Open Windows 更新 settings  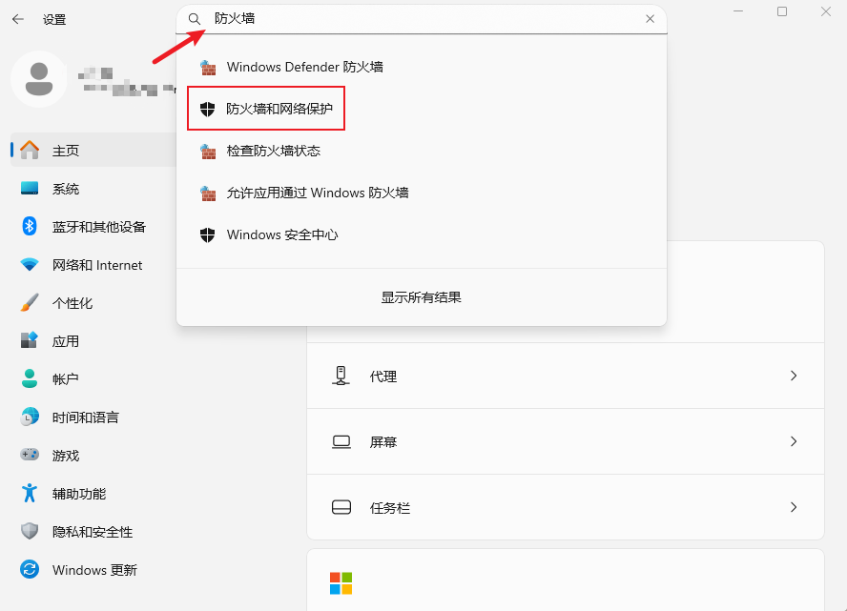point(94,570)
